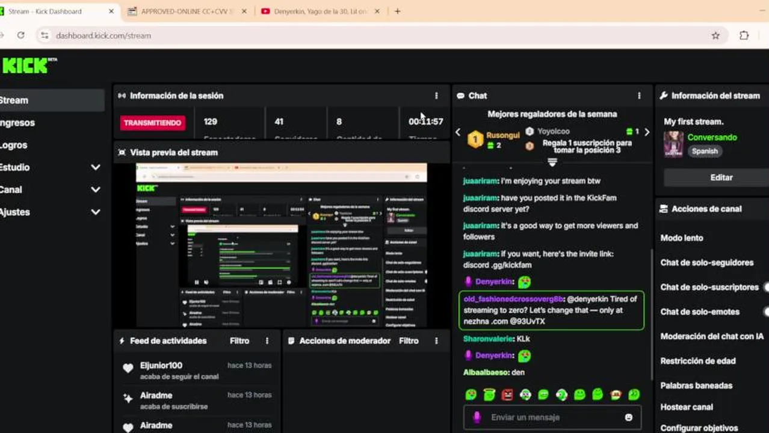This screenshot has width=769, height=433.
Task: Open site info icon beside the URL
Action: (x=44, y=35)
